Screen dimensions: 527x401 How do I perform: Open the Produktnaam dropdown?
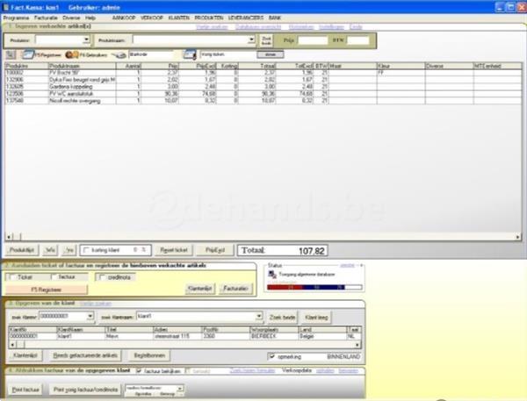(x=251, y=40)
